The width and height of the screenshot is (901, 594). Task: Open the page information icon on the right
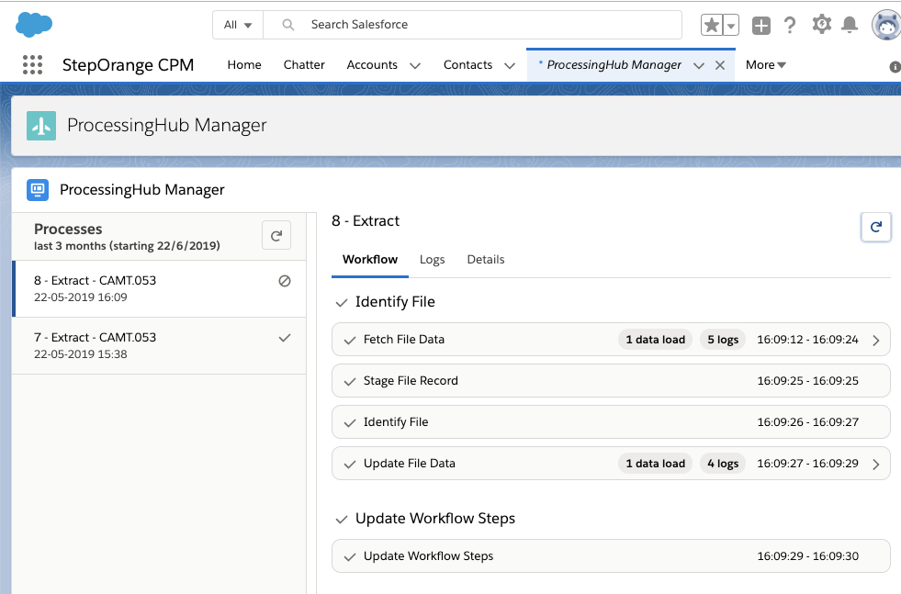coord(895,65)
